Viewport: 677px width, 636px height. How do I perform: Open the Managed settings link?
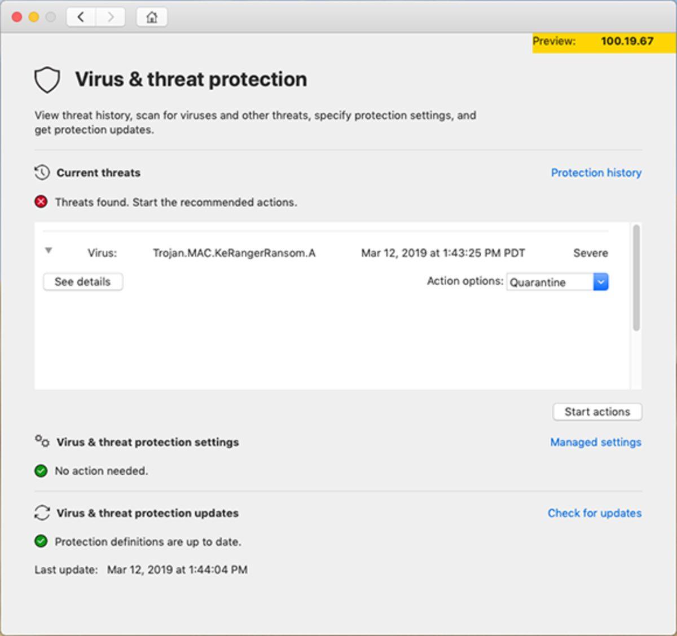click(x=595, y=442)
